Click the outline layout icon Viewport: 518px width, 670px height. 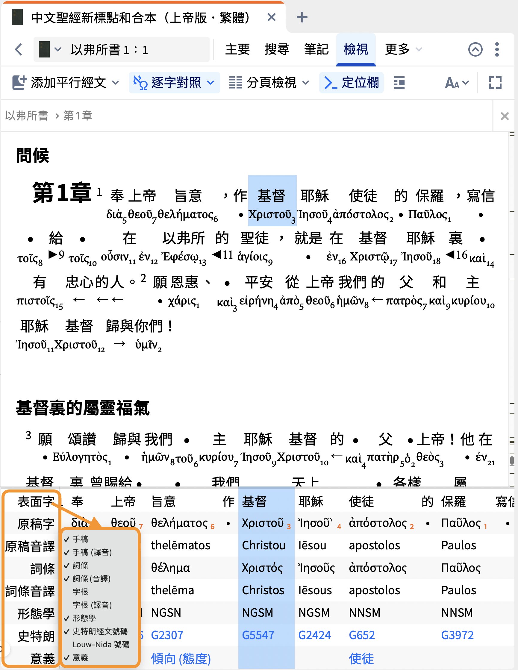[x=399, y=83]
